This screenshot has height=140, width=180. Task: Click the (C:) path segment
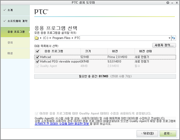(x=45, y=38)
